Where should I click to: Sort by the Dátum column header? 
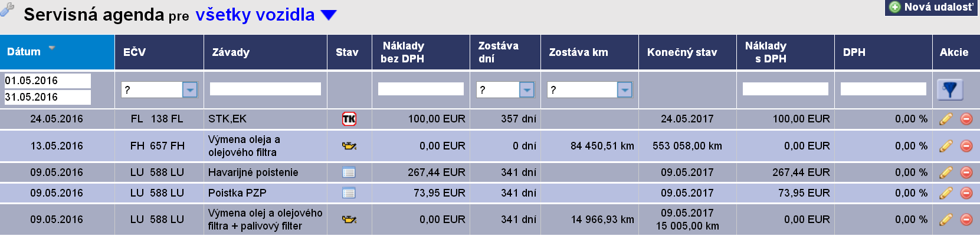coord(24,52)
